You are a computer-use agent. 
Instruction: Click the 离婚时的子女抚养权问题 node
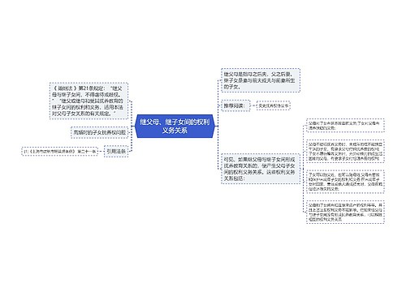click(100, 132)
